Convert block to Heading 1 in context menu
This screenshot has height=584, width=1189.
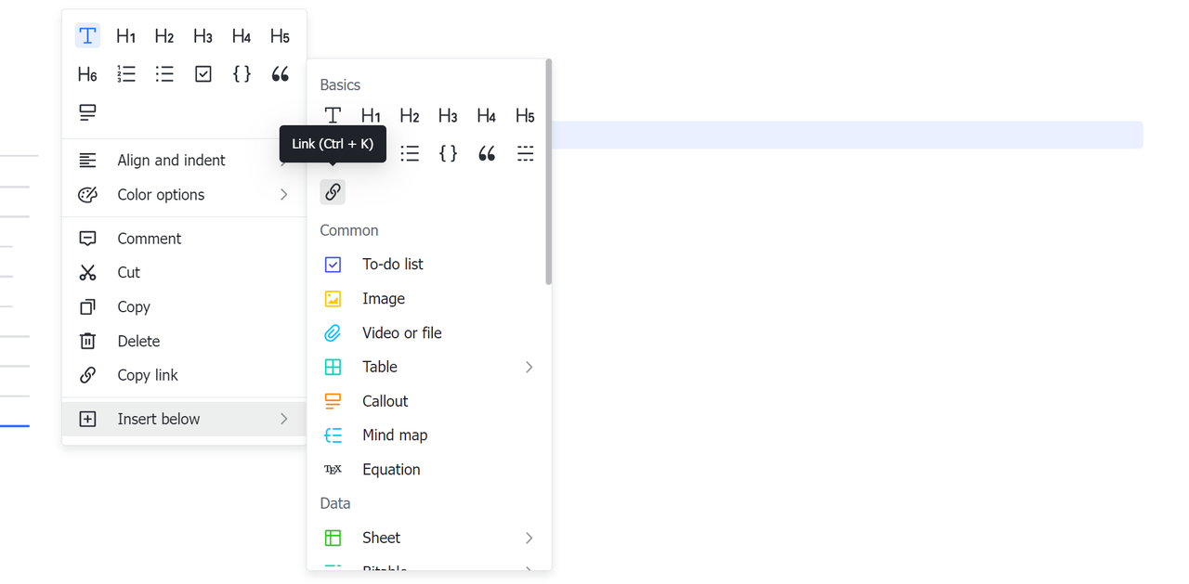[x=126, y=36]
